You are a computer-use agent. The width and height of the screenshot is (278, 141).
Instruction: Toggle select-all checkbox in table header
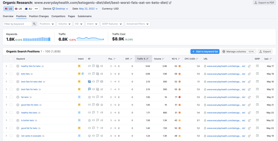click(11, 59)
